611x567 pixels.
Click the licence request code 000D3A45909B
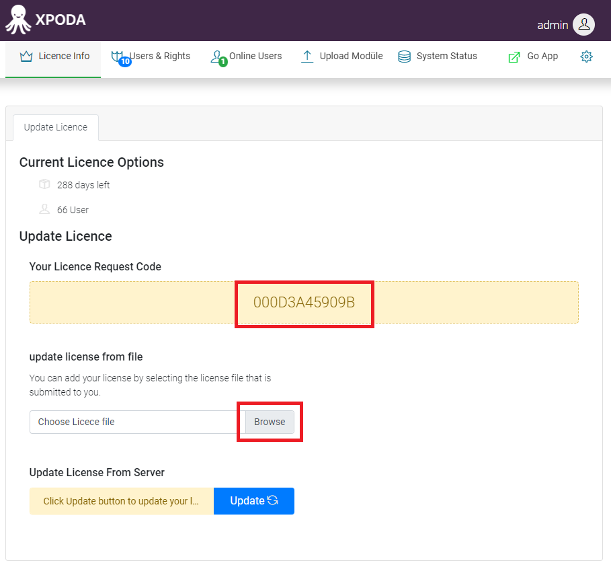pos(304,302)
